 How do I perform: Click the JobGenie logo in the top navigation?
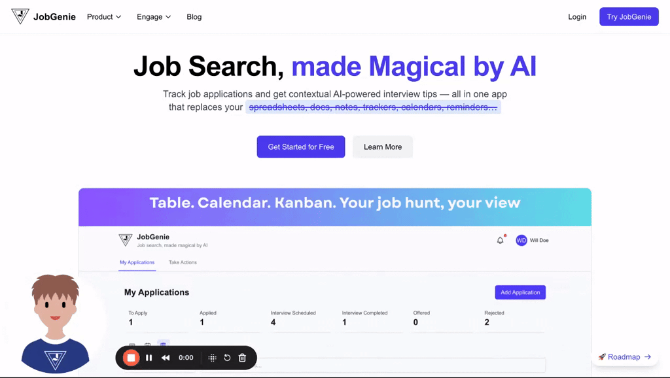pos(43,16)
